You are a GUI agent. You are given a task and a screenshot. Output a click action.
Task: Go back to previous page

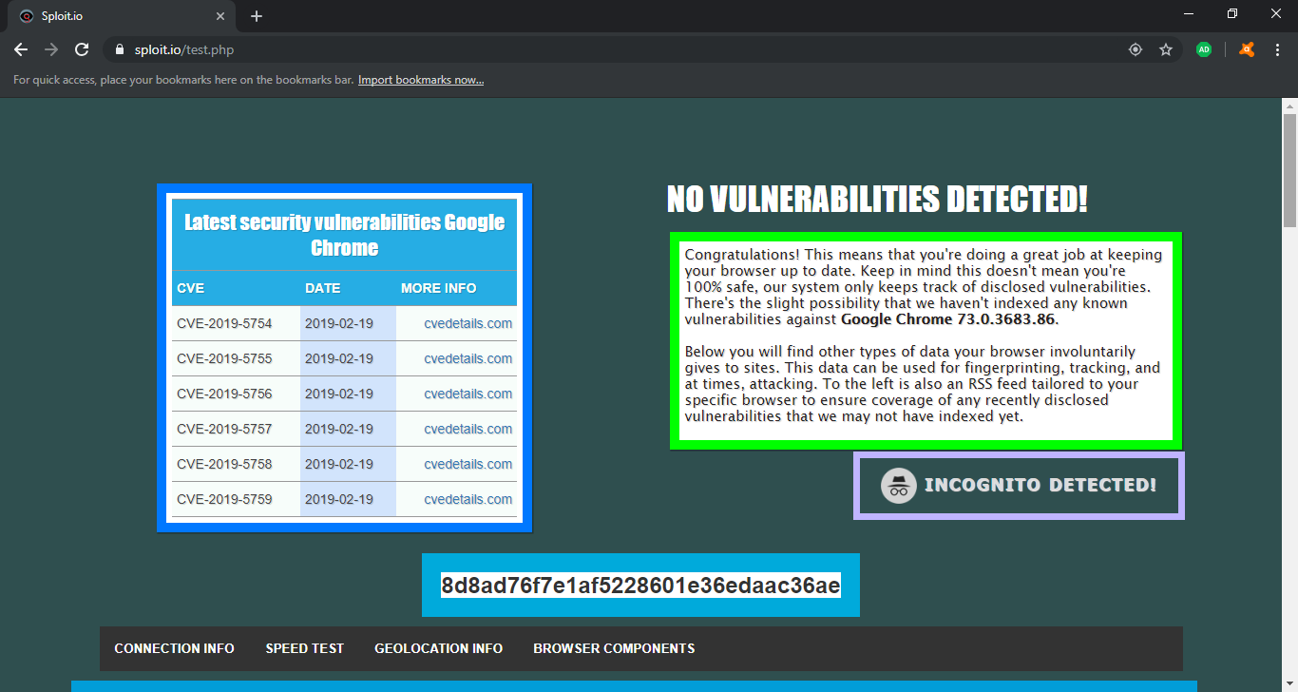(21, 49)
